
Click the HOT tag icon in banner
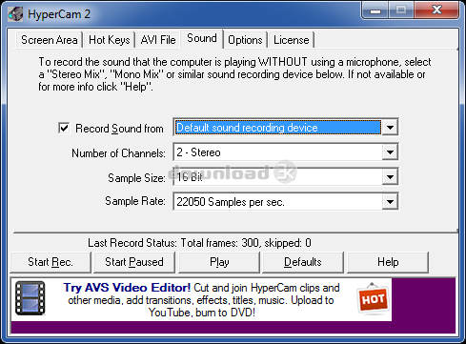[x=373, y=298]
